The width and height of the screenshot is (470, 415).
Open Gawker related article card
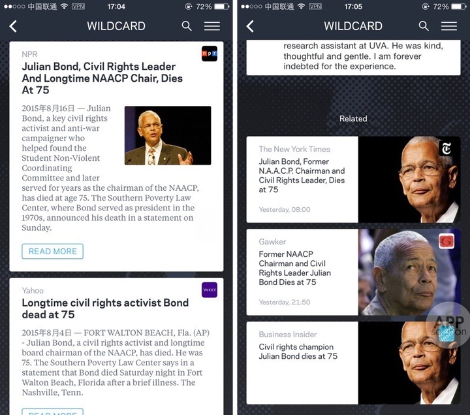tap(353, 272)
